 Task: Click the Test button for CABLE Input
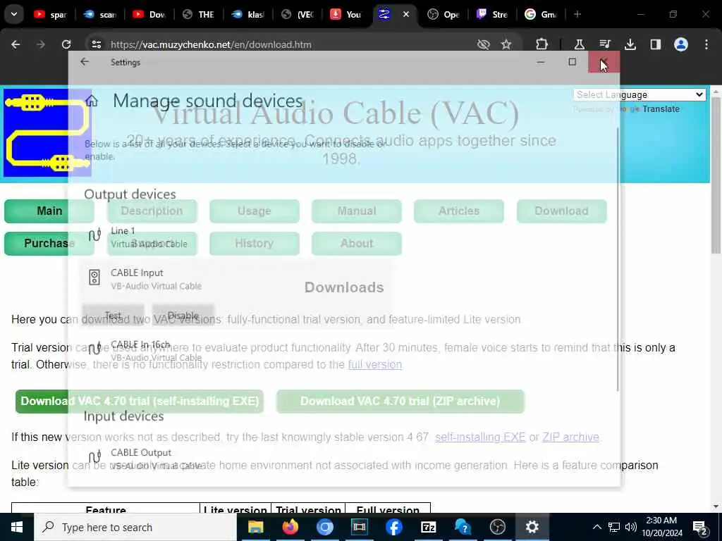click(113, 316)
